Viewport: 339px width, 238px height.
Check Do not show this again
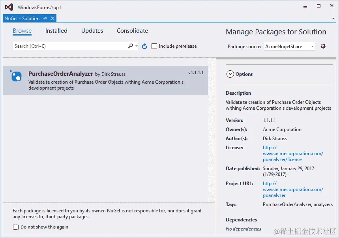16,227
